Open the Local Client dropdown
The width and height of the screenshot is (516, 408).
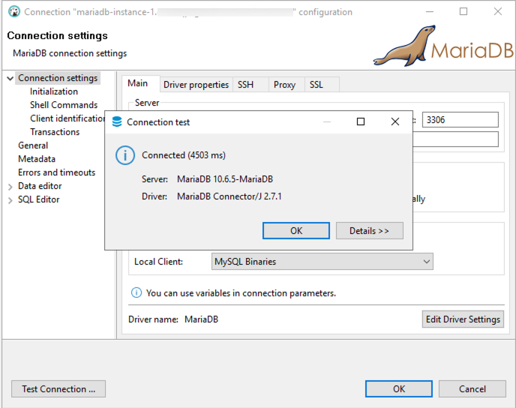tap(322, 262)
